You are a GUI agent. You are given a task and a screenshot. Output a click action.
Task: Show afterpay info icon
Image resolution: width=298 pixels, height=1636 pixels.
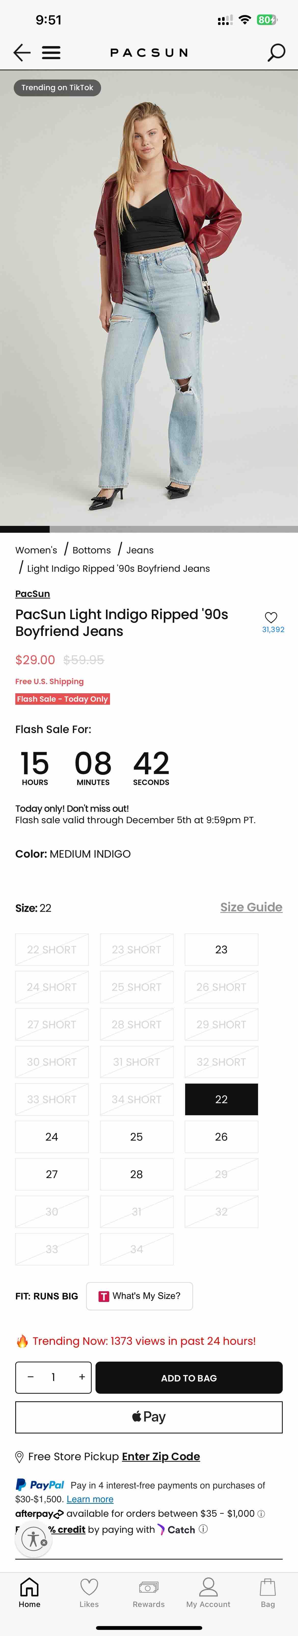[x=261, y=1513]
